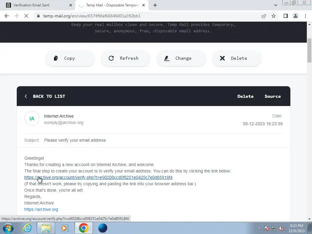Click the circular refresh arrow icon

111,58
